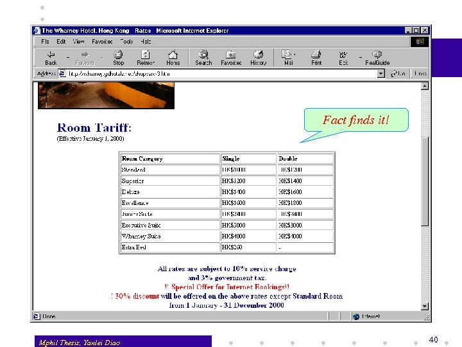Open the Favorites menu
The image size is (462, 347).
pyautogui.click(x=102, y=42)
